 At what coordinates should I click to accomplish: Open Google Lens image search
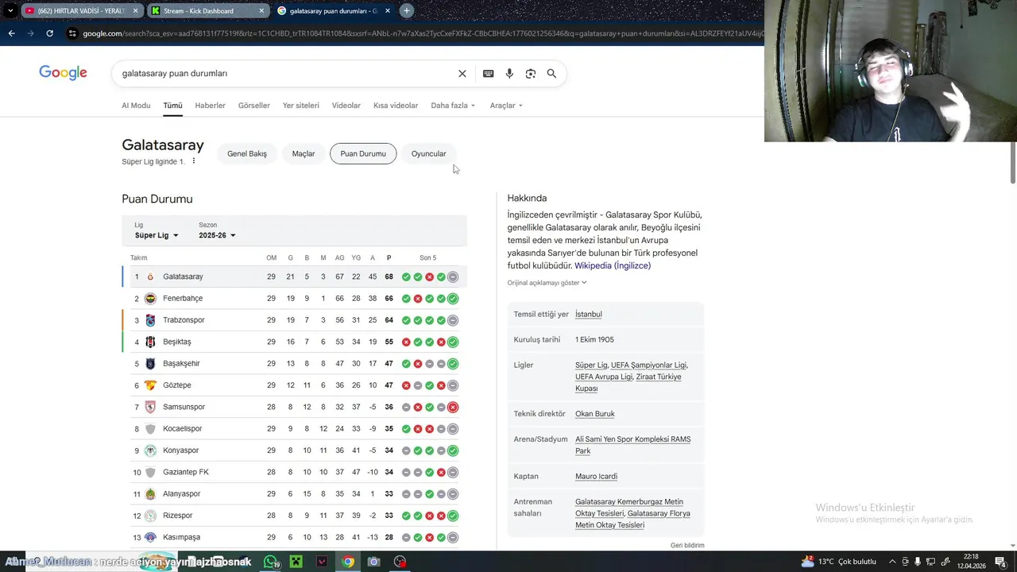pos(531,73)
